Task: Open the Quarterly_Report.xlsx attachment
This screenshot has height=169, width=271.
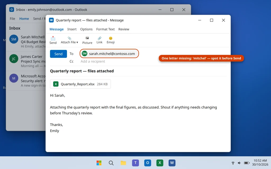Action: (80, 84)
